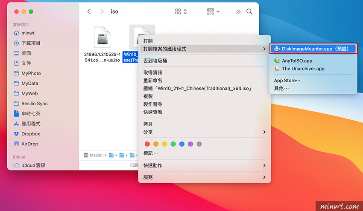The image size is (363, 211).
Task: Open AirDrop in the sidebar
Action: (x=26, y=144)
